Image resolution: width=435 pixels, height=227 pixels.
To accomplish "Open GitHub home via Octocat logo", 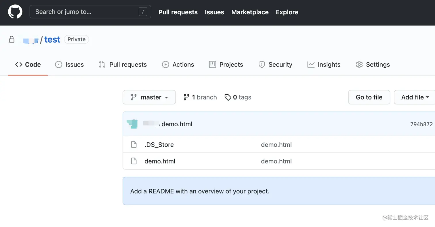I will [15, 12].
